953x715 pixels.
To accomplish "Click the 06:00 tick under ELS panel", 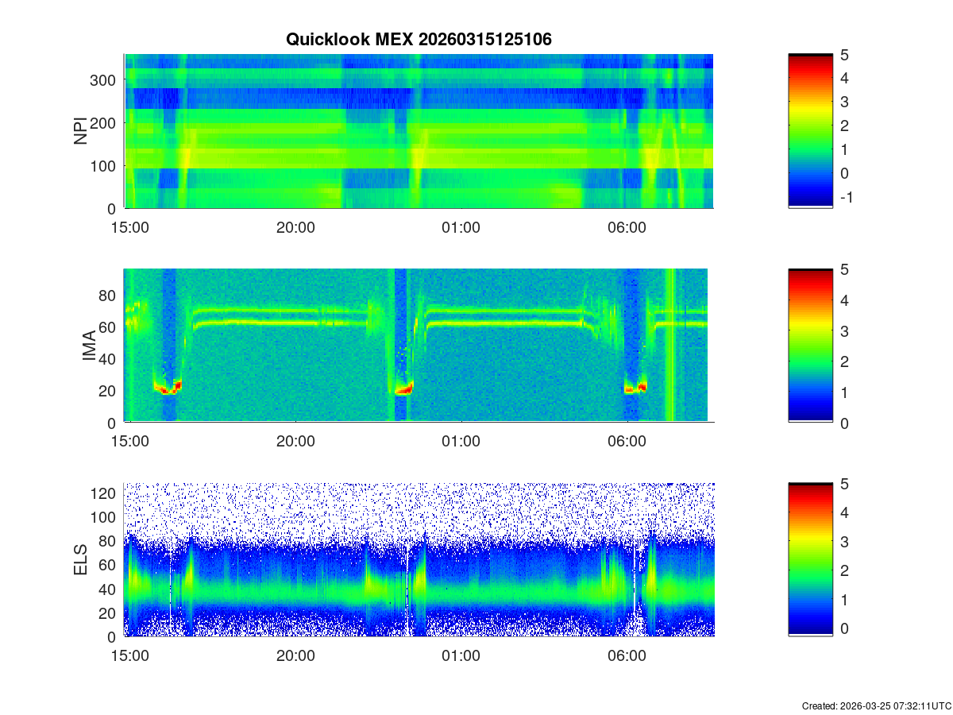I will tap(626, 657).
